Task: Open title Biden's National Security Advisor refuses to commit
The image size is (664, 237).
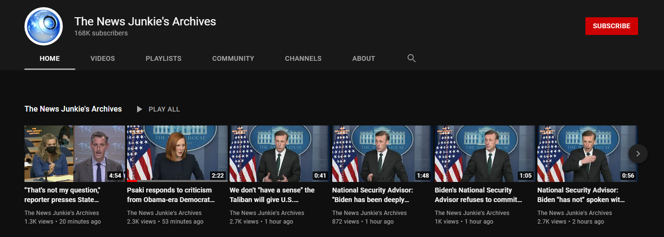Action: [478, 195]
